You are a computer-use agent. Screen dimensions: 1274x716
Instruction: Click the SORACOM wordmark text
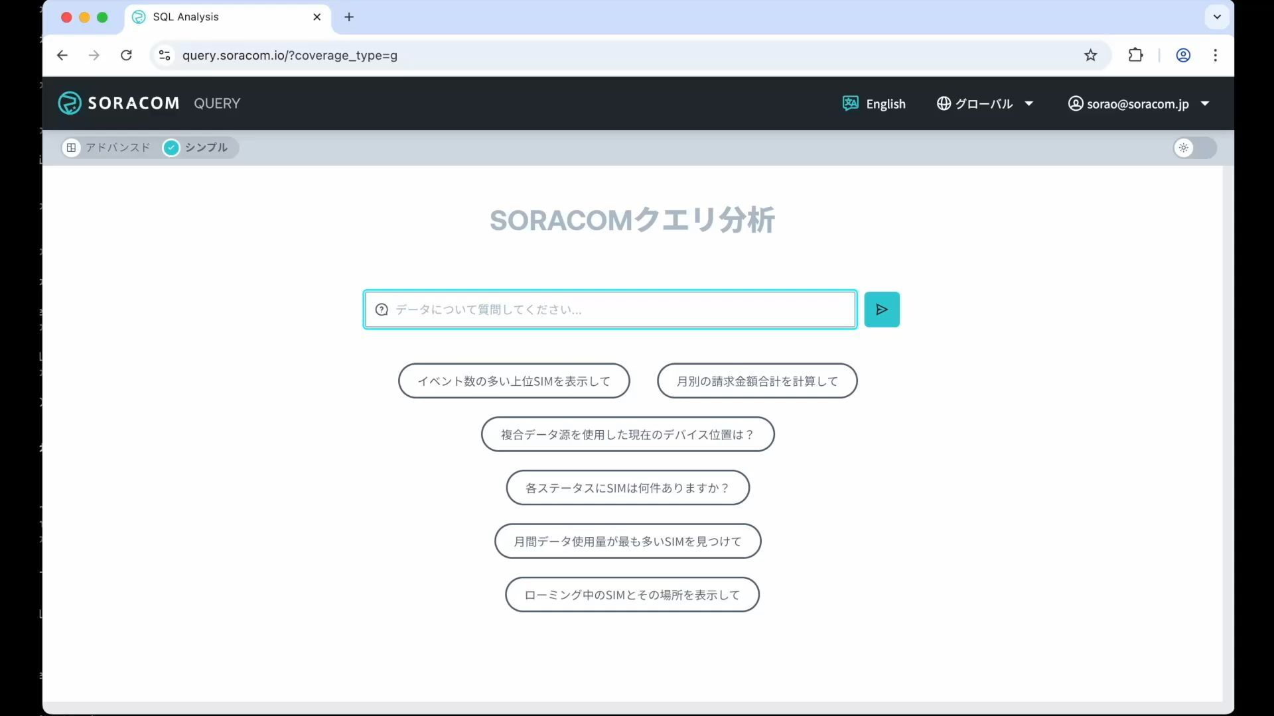click(133, 103)
